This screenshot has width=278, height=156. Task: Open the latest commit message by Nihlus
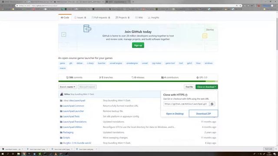pyautogui.click(x=82, y=94)
